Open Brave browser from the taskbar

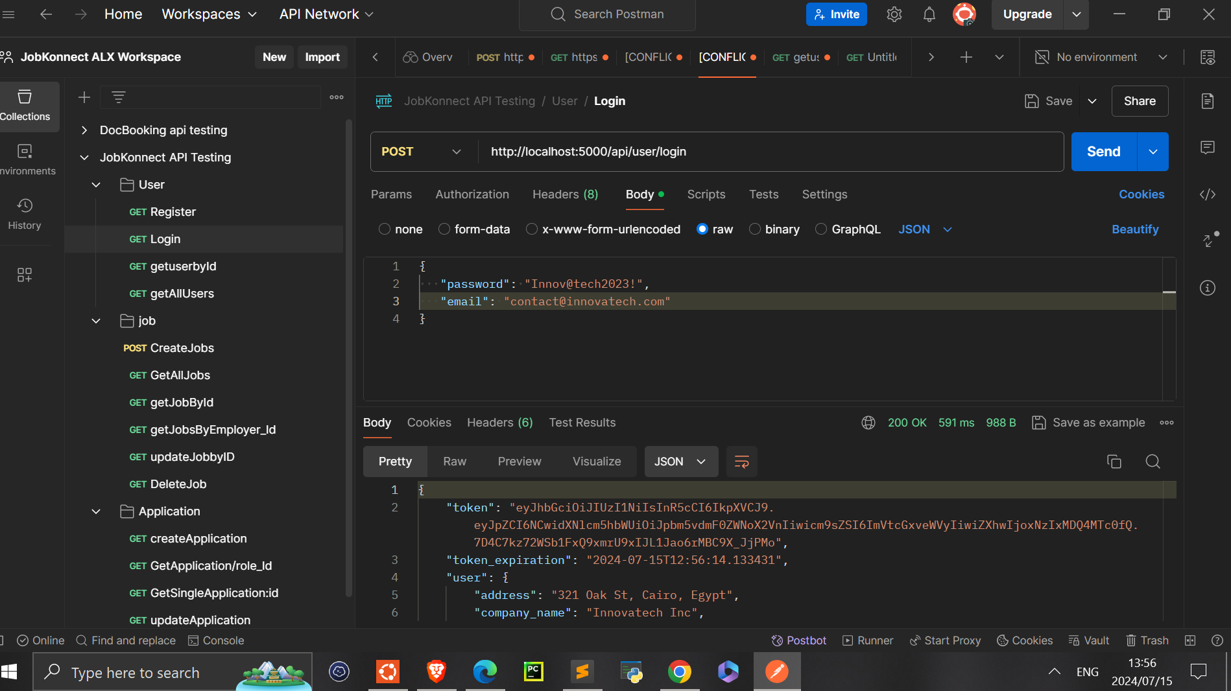(x=436, y=672)
